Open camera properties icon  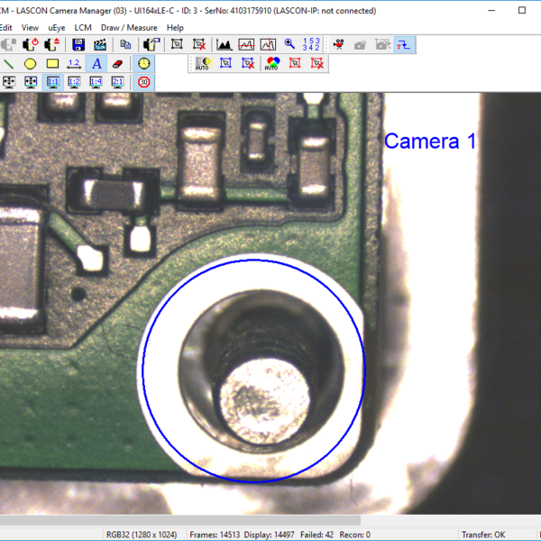151,44
